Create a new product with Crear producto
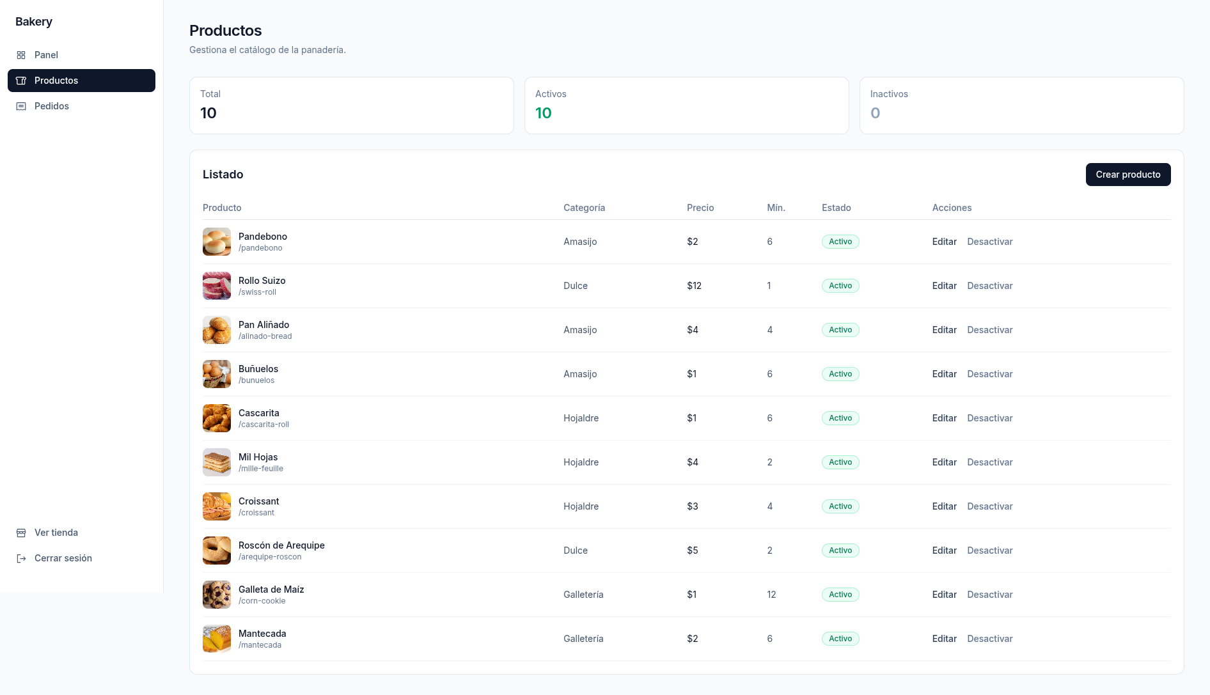This screenshot has height=695, width=1210. point(1128,175)
